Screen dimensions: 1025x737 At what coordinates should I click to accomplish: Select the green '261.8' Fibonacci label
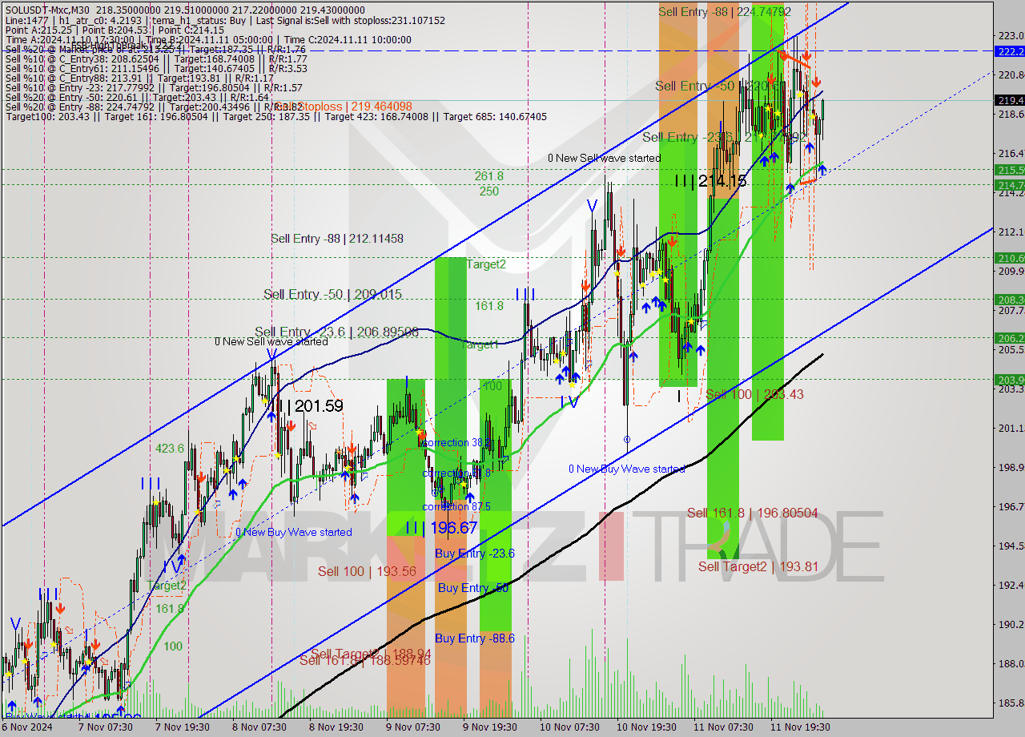pos(488,176)
